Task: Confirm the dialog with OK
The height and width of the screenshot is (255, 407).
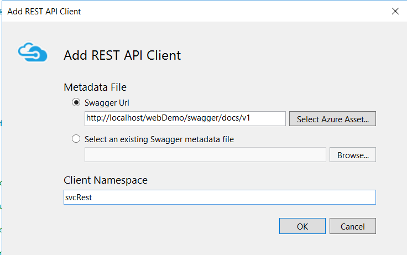Action: coord(302,226)
